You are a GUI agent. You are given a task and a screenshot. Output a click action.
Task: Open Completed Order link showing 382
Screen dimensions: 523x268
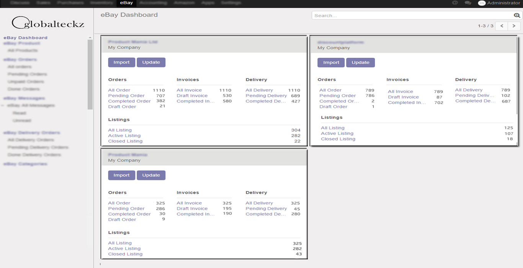click(129, 101)
